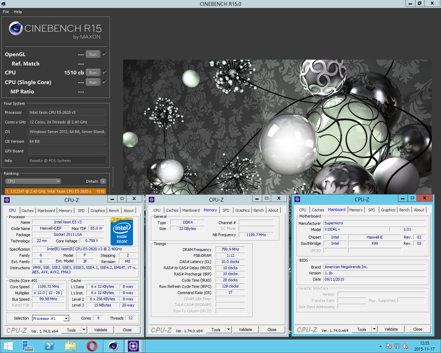Open the File menu in Cinebench
The width and height of the screenshot is (441, 353).
[x=6, y=12]
